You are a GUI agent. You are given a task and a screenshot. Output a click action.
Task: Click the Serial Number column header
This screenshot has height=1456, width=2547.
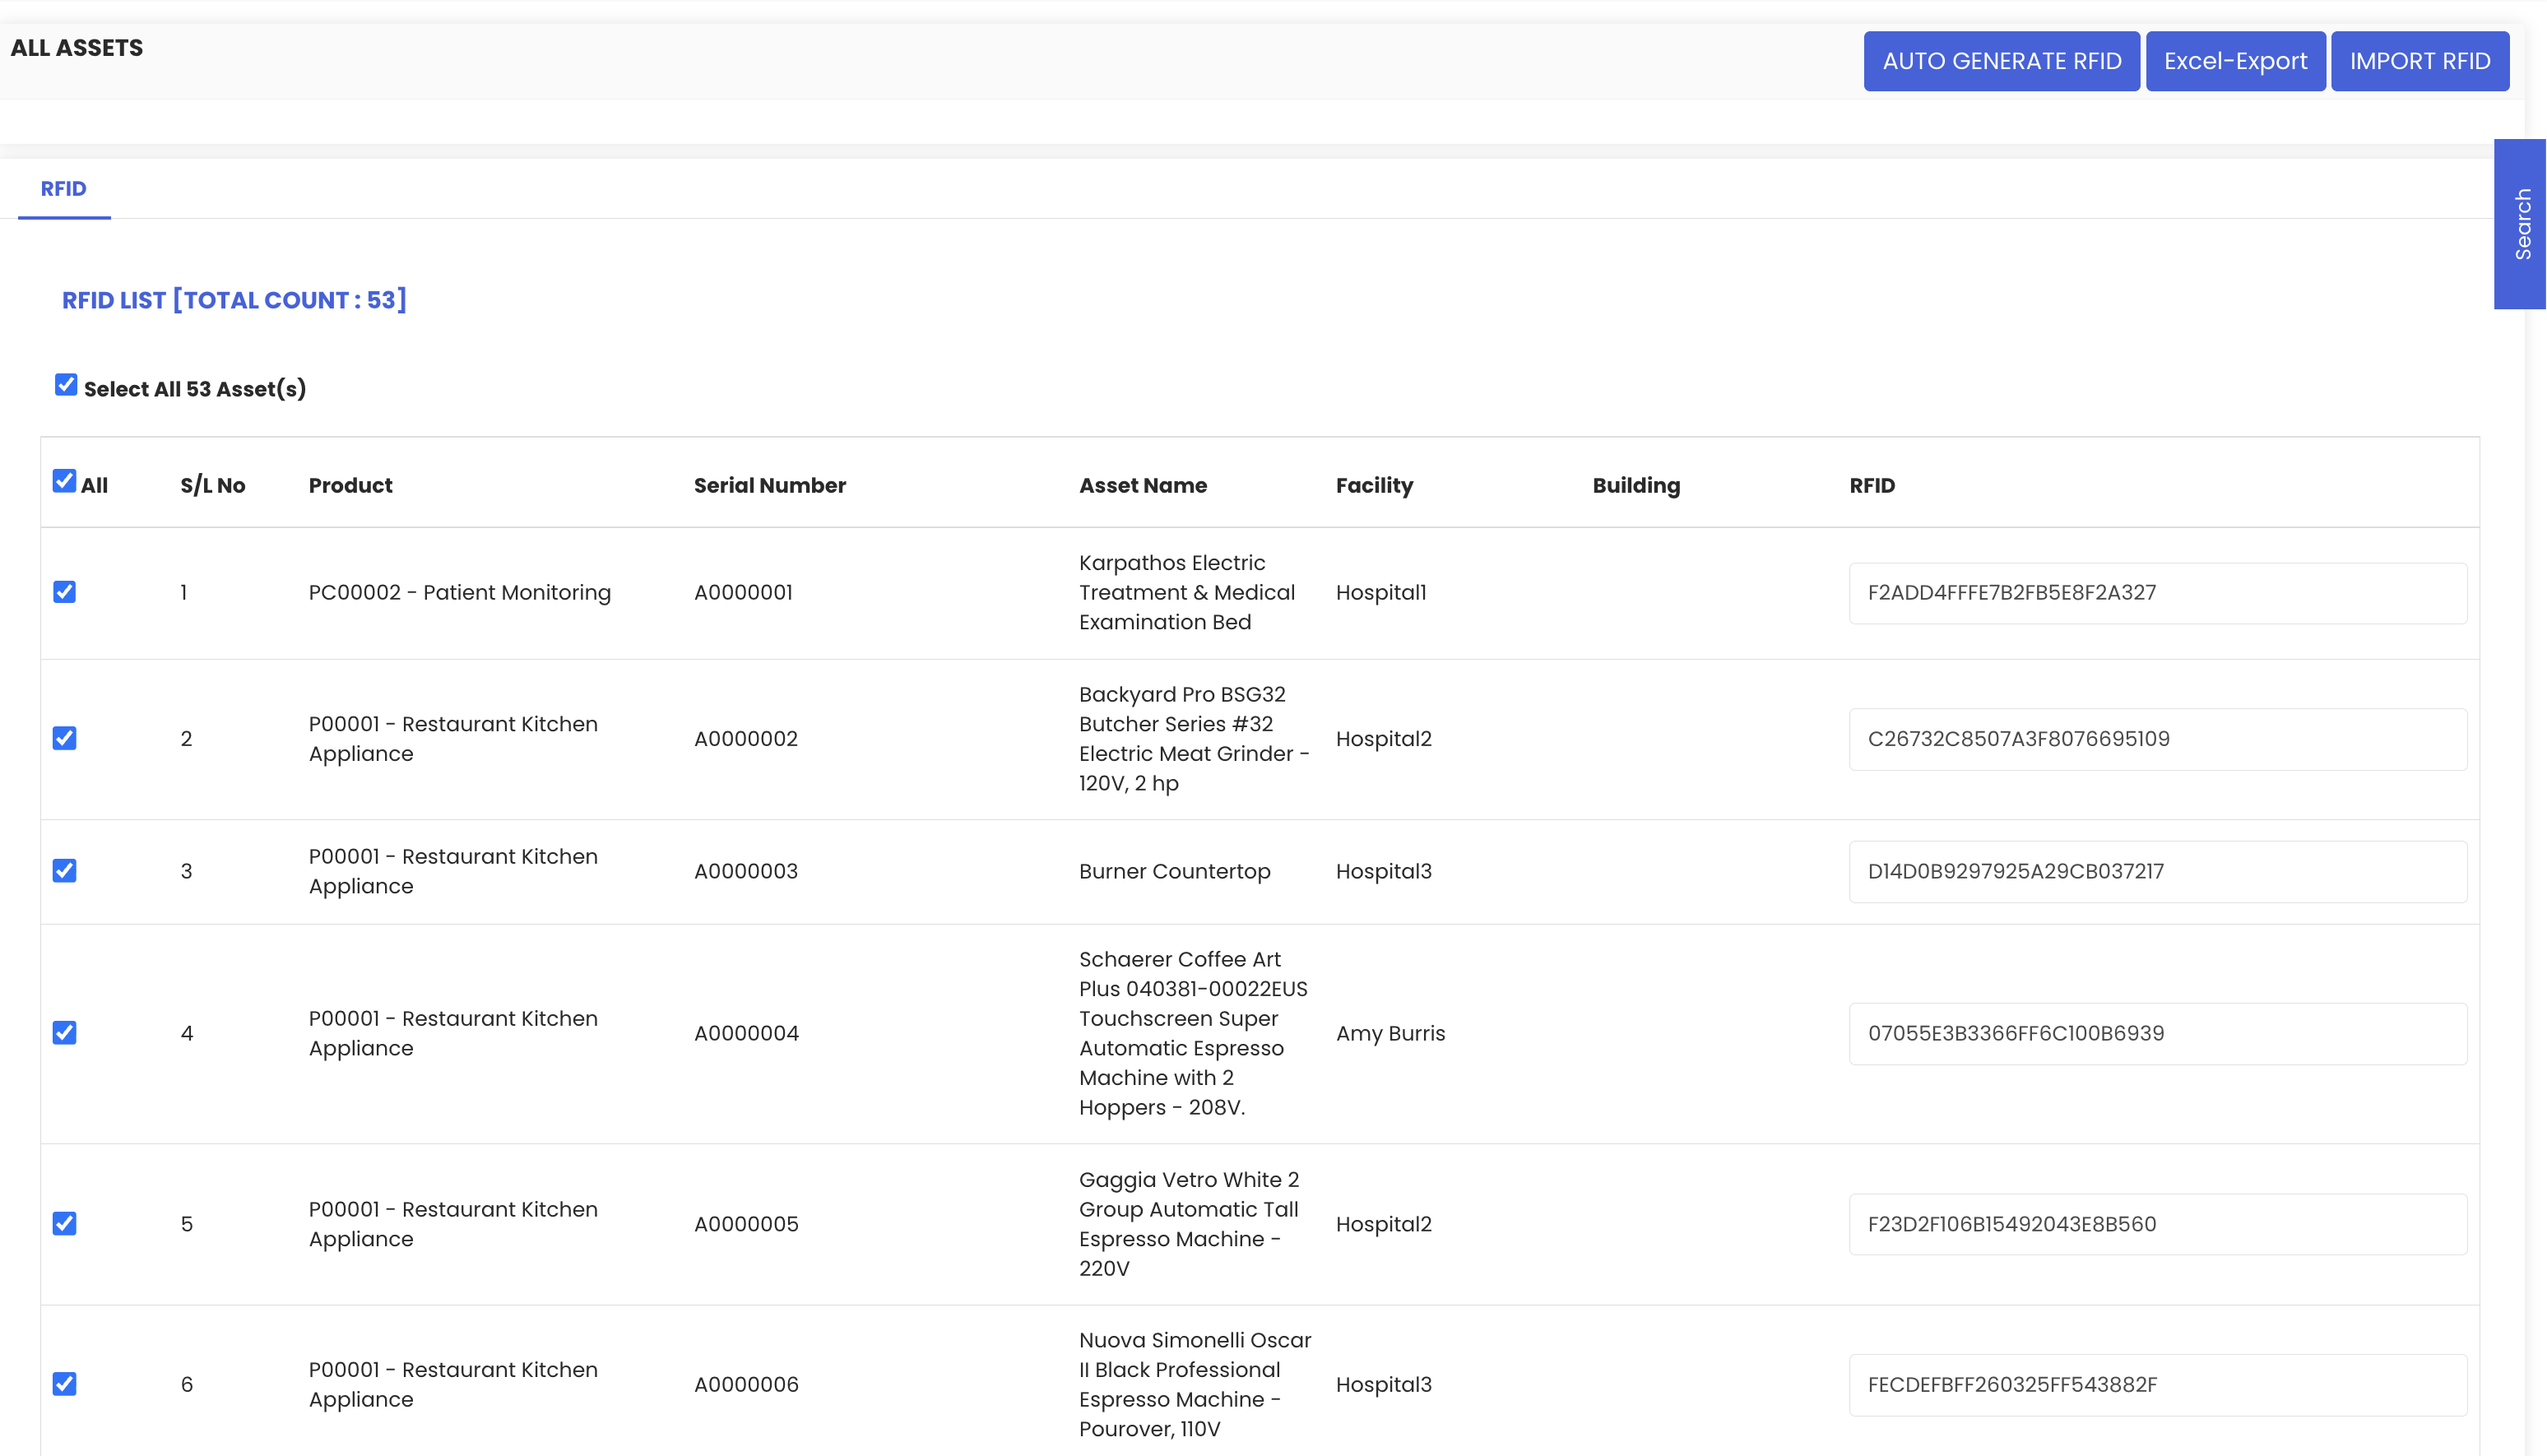(x=769, y=485)
